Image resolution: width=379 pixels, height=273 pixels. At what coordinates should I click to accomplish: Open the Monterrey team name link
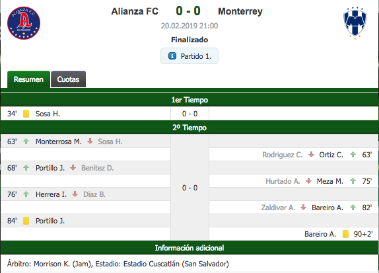pyautogui.click(x=240, y=11)
